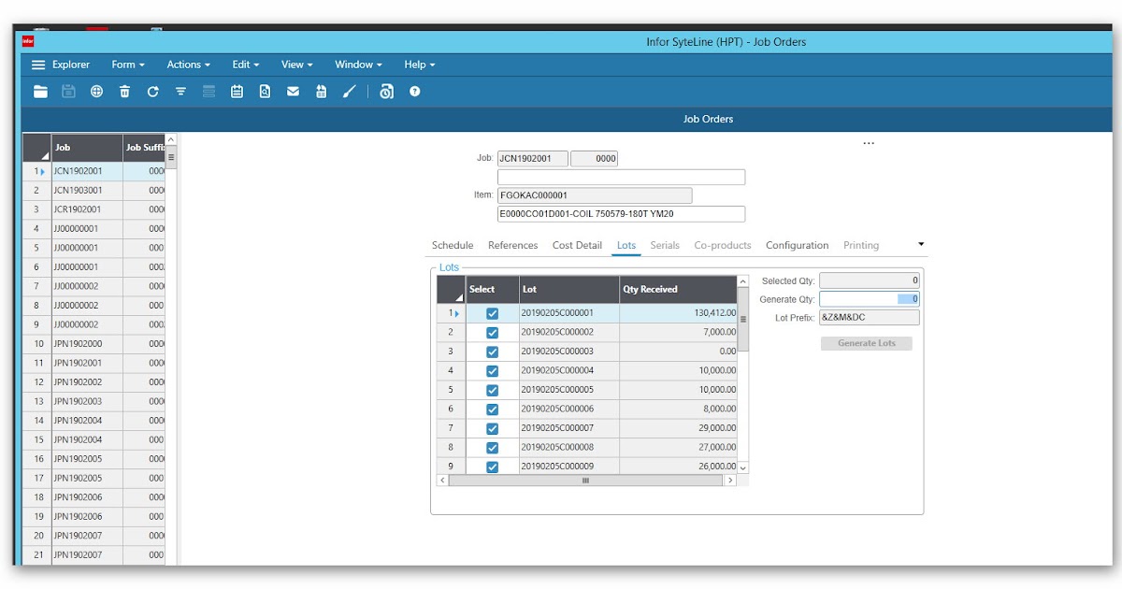Viewport: 1122px width, 589px height.
Task: Click the Delete trash icon on toolbar
Action: pyautogui.click(x=123, y=91)
